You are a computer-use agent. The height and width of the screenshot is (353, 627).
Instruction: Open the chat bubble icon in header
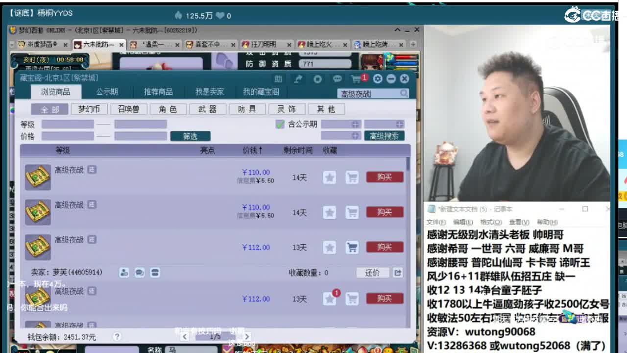pos(337,79)
